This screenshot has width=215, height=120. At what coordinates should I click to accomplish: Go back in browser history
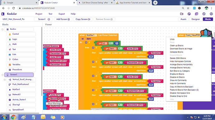pyautogui.click(x=3, y=8)
